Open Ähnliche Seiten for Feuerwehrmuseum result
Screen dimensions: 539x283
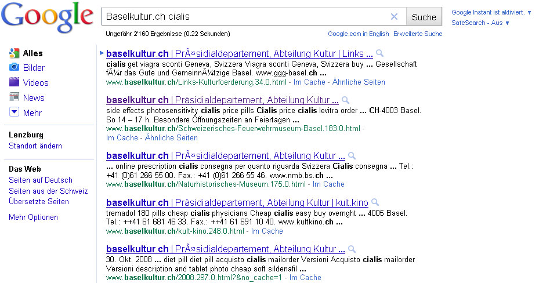[x=171, y=137]
